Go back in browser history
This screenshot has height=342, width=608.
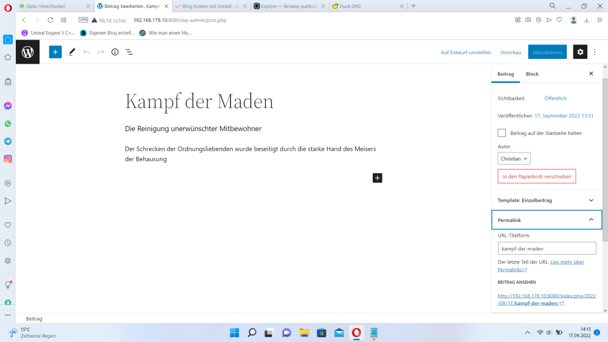point(24,20)
